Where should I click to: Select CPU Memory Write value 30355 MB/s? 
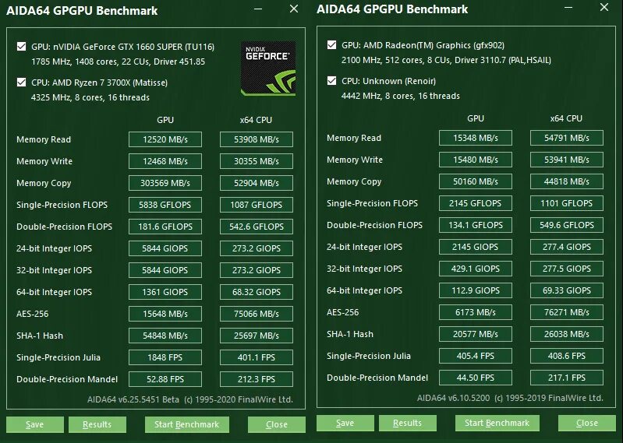257,161
